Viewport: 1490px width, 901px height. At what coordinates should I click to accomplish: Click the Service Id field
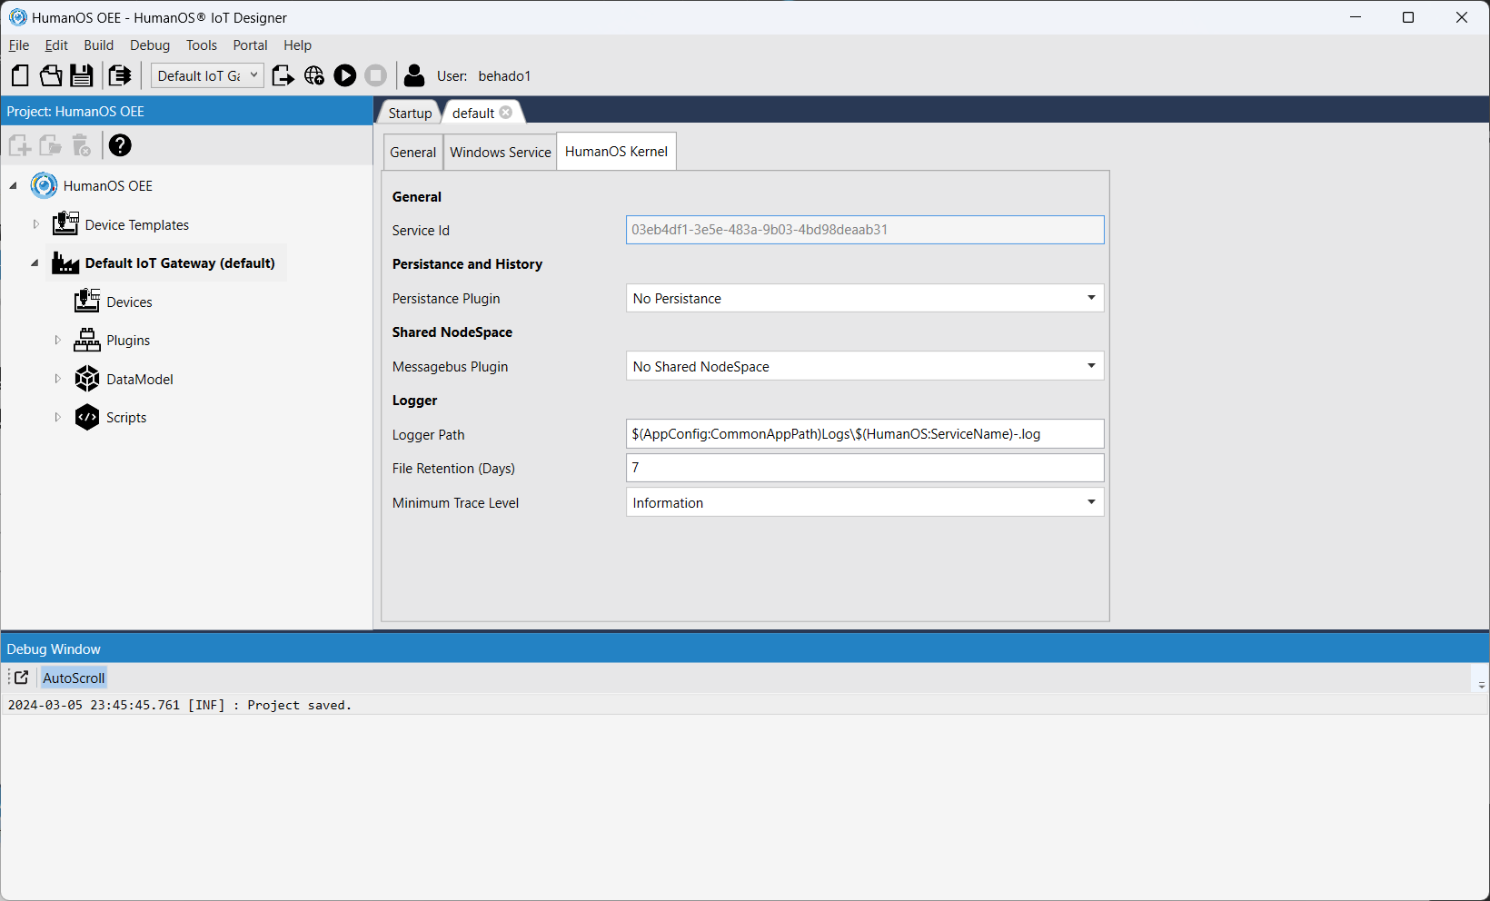865,230
